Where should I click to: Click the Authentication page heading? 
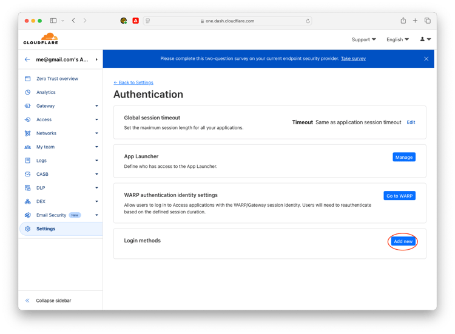[x=148, y=95]
